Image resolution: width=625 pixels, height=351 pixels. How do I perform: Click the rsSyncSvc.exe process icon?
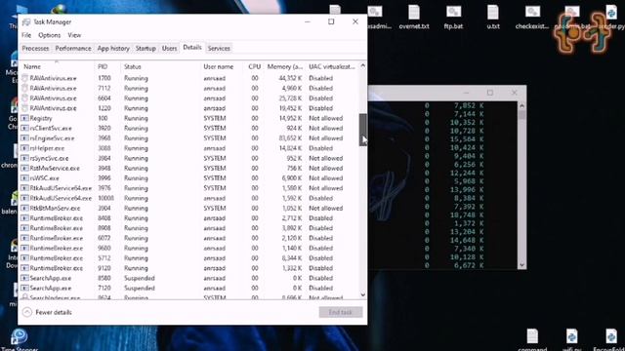tap(24, 158)
